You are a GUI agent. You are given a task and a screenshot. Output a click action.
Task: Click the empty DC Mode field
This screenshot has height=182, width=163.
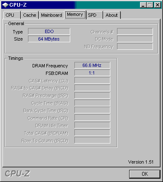(135, 39)
